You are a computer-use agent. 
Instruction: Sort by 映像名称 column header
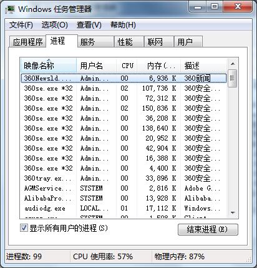point(49,66)
